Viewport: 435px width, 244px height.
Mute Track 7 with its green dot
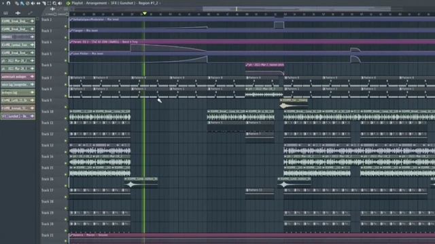pyautogui.click(x=66, y=85)
